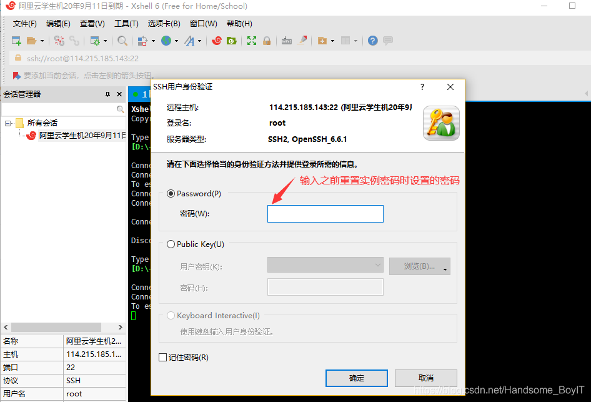The image size is (591, 402).
Task: Click the green Full Screen arrows icon
Action: 252,41
